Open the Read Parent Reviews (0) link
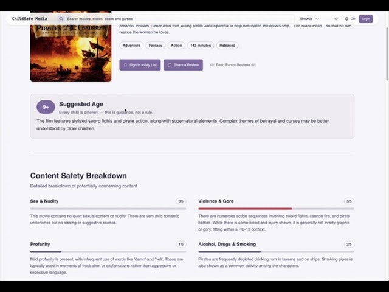The height and width of the screenshot is (292, 389). (x=235, y=65)
